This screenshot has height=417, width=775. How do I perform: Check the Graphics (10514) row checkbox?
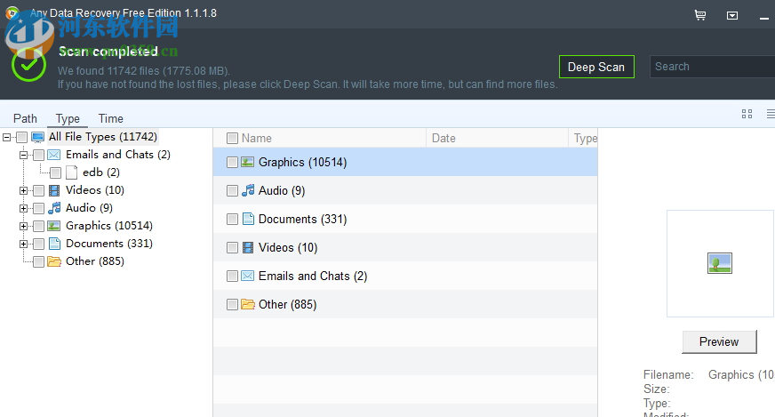(233, 162)
